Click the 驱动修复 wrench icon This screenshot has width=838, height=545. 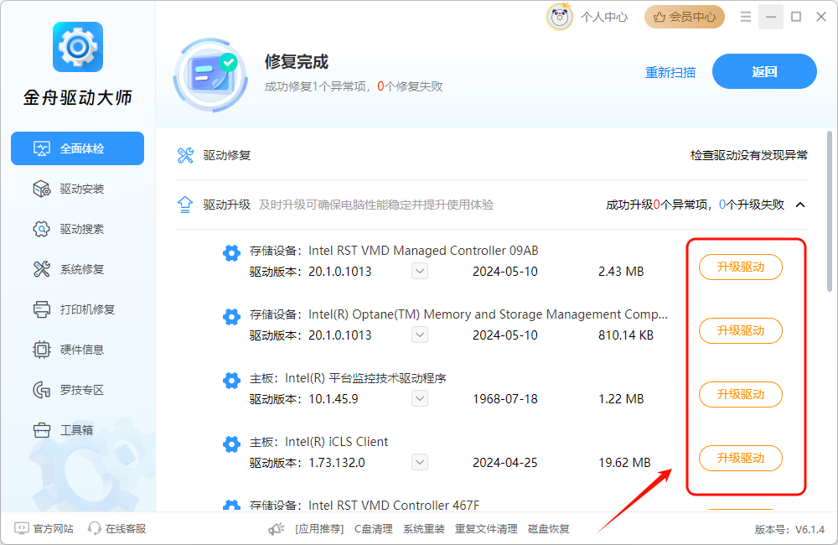click(x=185, y=155)
